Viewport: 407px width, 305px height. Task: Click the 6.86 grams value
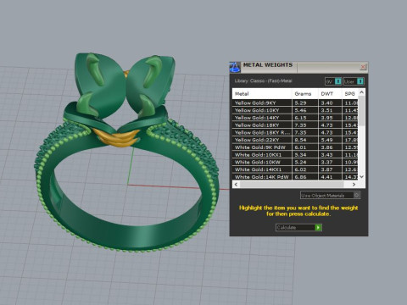(x=300, y=177)
